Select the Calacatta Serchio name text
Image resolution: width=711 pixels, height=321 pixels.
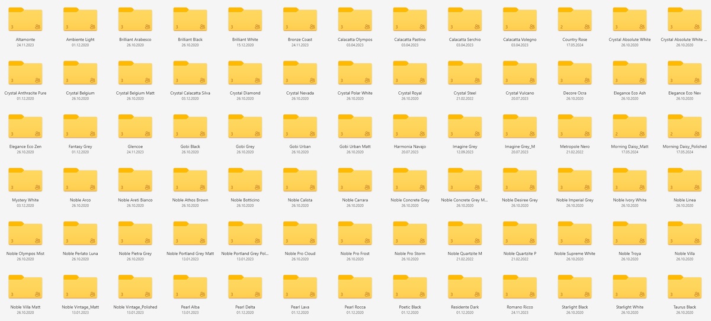[465, 40]
